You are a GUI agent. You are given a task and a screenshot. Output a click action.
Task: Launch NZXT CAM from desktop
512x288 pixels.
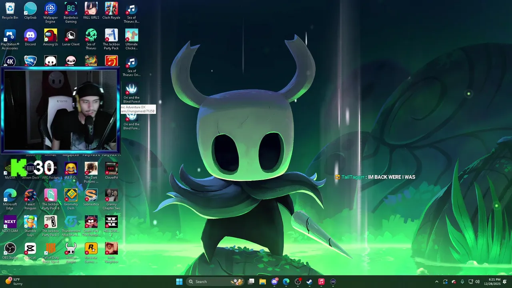tap(10, 224)
